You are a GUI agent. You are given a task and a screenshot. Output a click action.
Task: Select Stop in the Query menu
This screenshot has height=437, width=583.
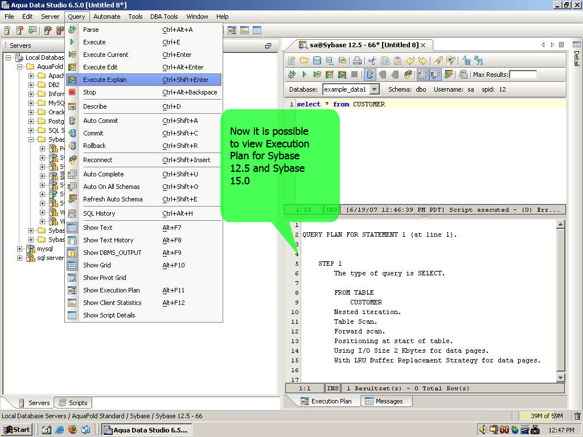(144, 92)
